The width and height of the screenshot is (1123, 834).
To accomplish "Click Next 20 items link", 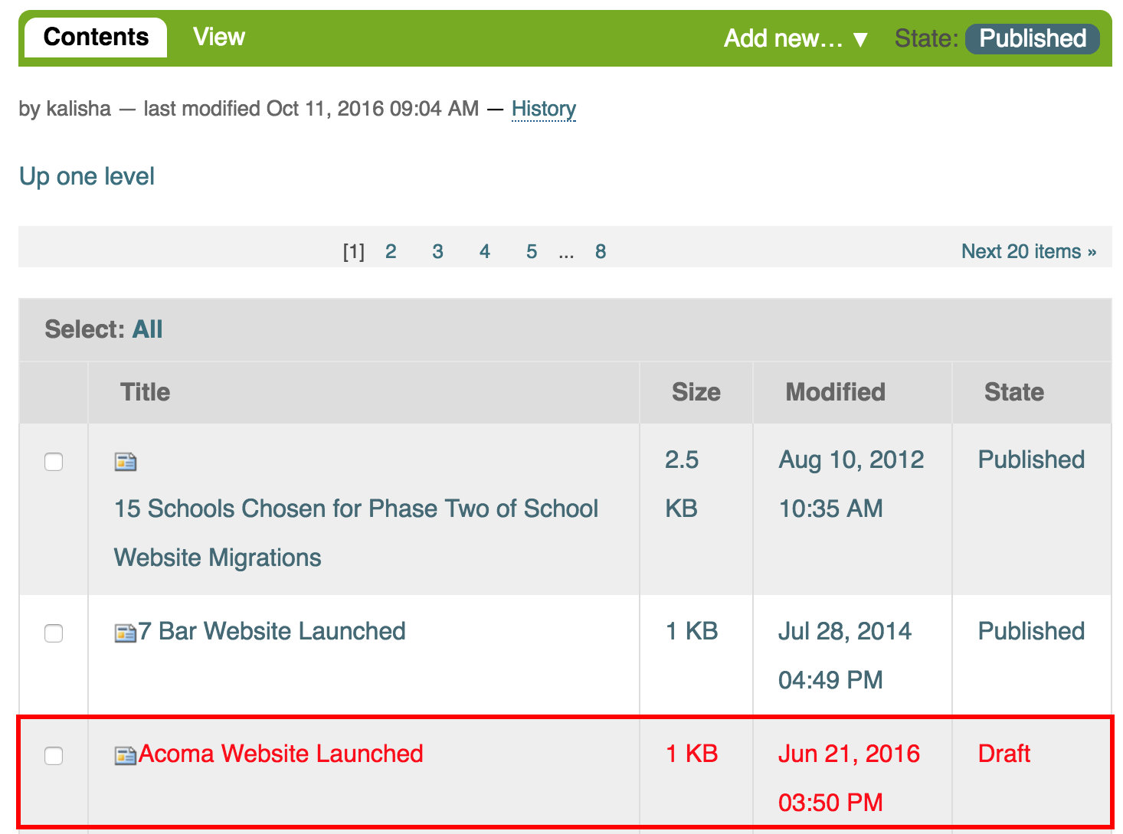I will pos(1029,251).
